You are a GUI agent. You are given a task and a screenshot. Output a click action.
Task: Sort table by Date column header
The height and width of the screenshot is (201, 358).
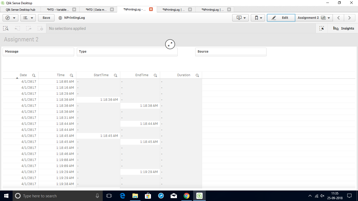(23, 75)
